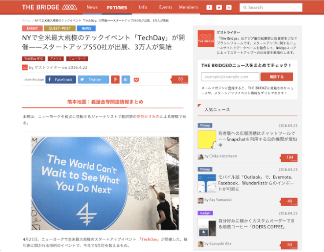
Task: Click the score badge 54
Action: 288,245
